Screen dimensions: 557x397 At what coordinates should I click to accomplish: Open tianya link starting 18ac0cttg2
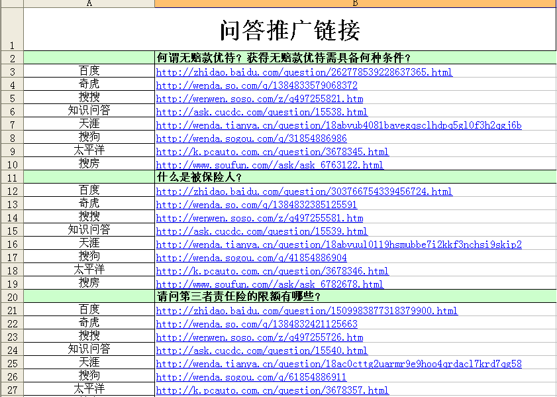(338, 364)
